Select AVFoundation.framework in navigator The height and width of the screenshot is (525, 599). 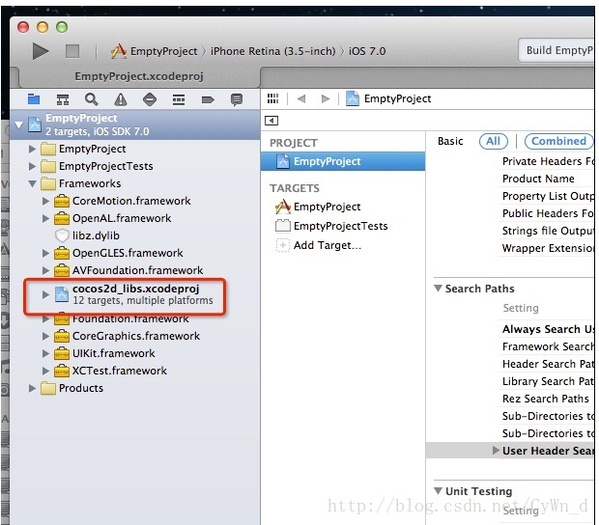137,270
